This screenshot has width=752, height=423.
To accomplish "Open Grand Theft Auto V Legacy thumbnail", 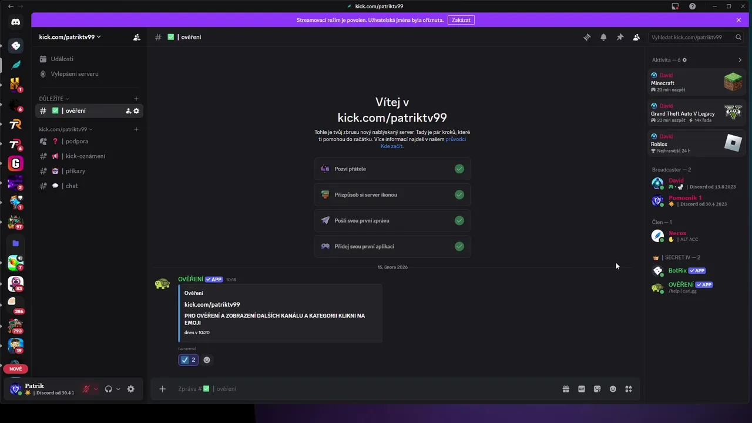I will [x=733, y=112].
